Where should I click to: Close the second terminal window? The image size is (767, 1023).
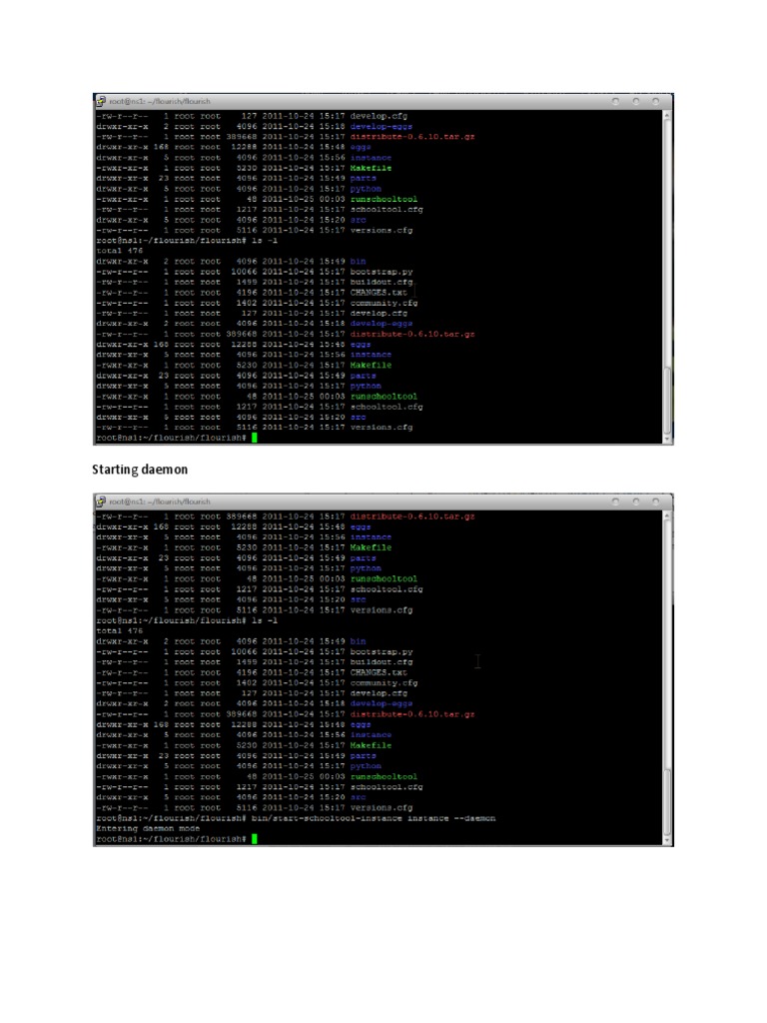pyautogui.click(x=655, y=502)
